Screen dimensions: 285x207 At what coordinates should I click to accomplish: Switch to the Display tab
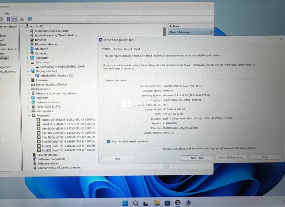click(117, 49)
